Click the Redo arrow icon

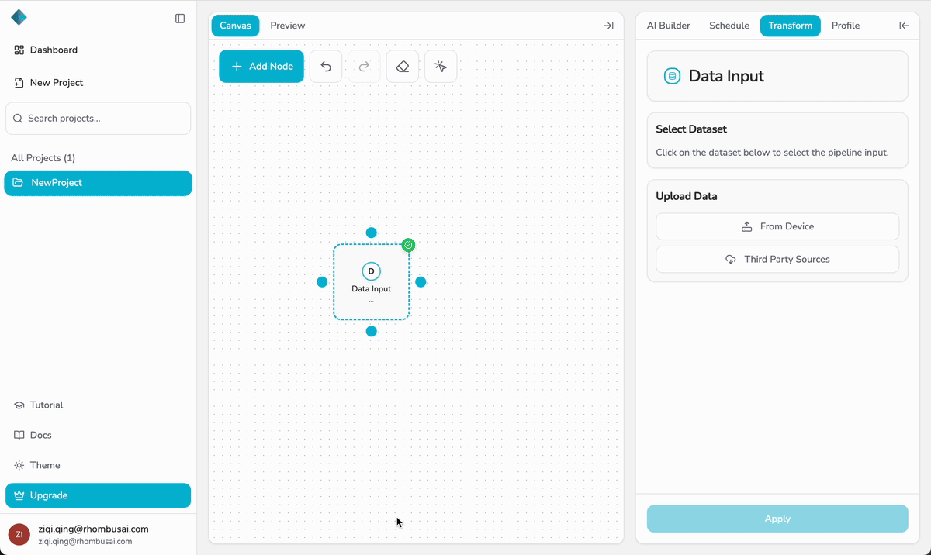point(363,66)
